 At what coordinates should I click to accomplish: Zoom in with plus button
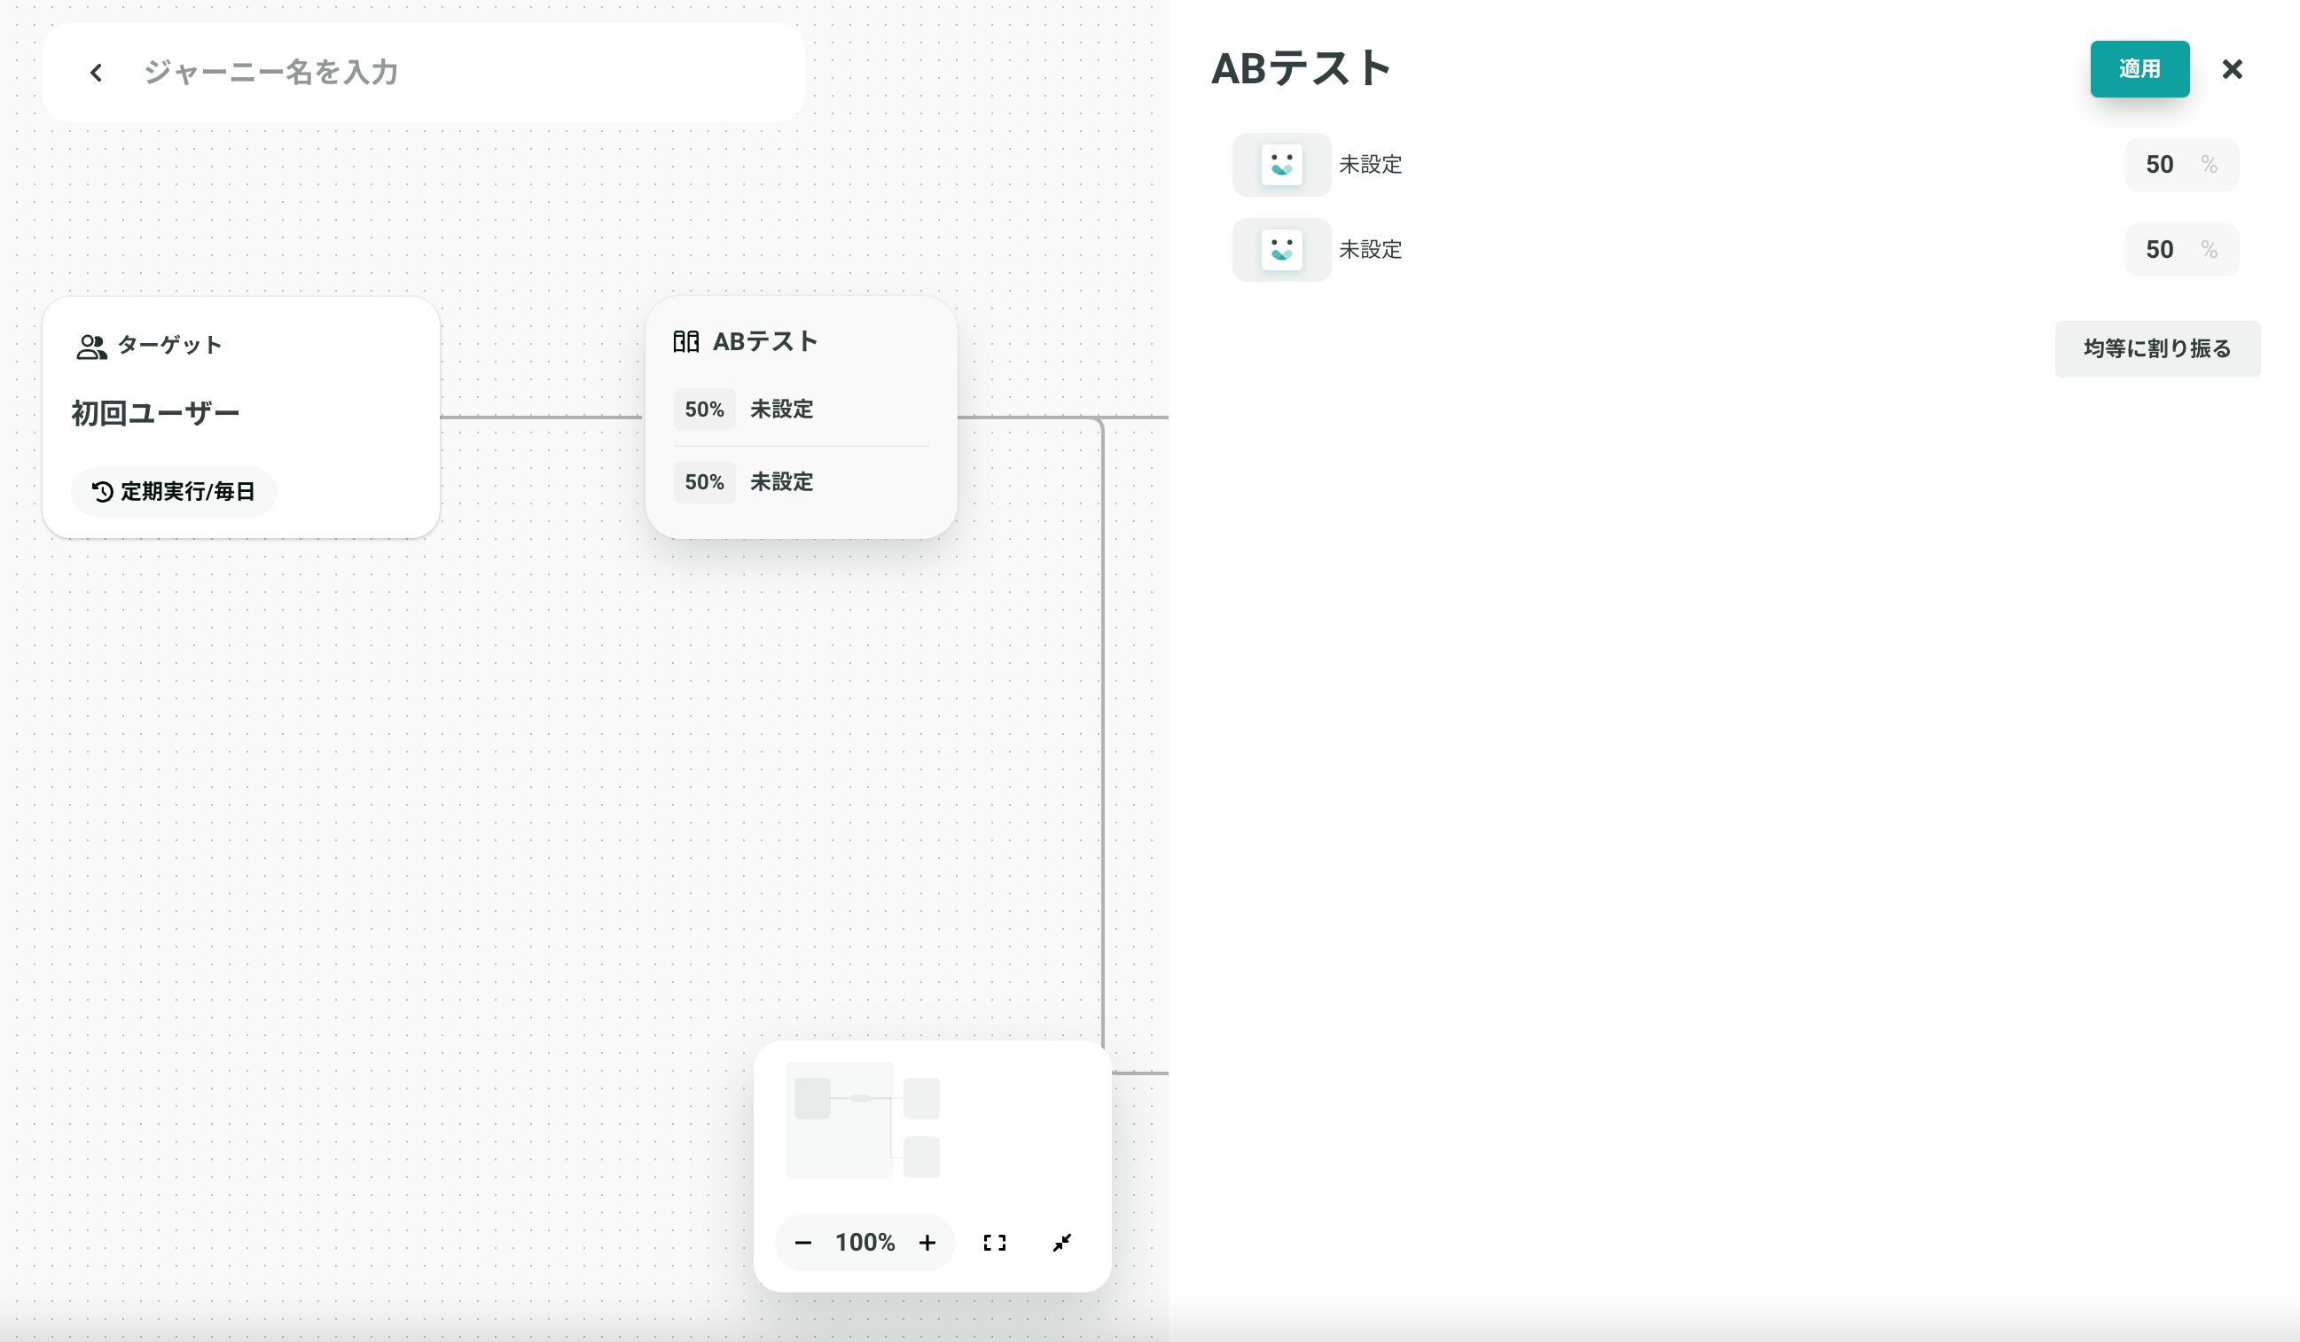[927, 1243]
